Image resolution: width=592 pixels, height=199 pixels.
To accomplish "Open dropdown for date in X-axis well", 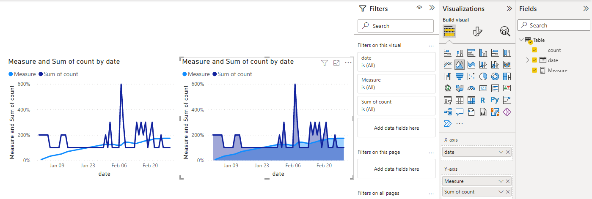I will tap(501, 152).
